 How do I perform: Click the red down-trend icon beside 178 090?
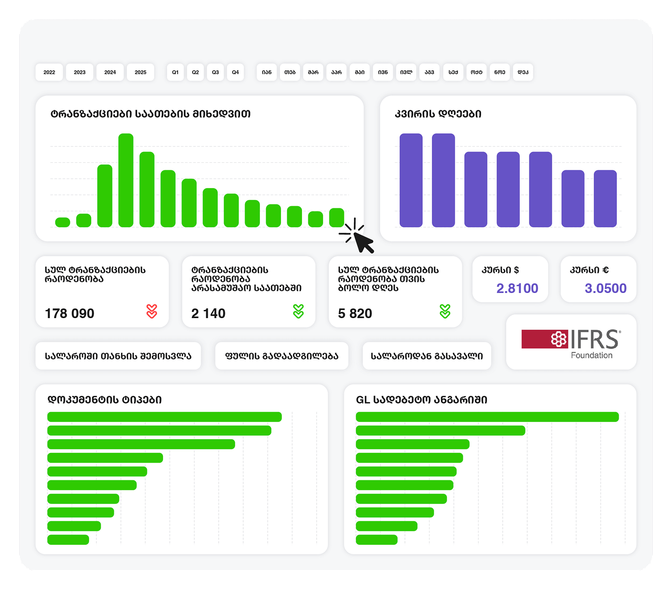[152, 311]
